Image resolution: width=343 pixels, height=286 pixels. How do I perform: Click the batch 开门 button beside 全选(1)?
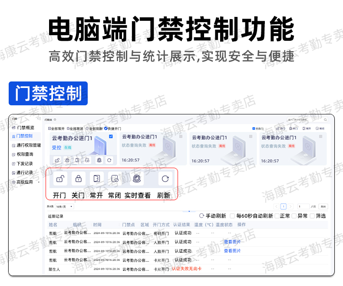pos(280,128)
